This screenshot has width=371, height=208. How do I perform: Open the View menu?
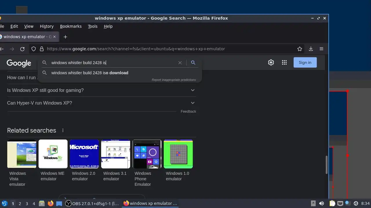click(x=29, y=26)
